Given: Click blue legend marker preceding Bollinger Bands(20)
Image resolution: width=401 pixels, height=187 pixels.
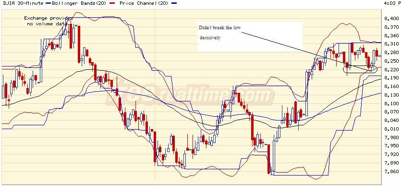Looking at the screenshot, I should 48,3.
